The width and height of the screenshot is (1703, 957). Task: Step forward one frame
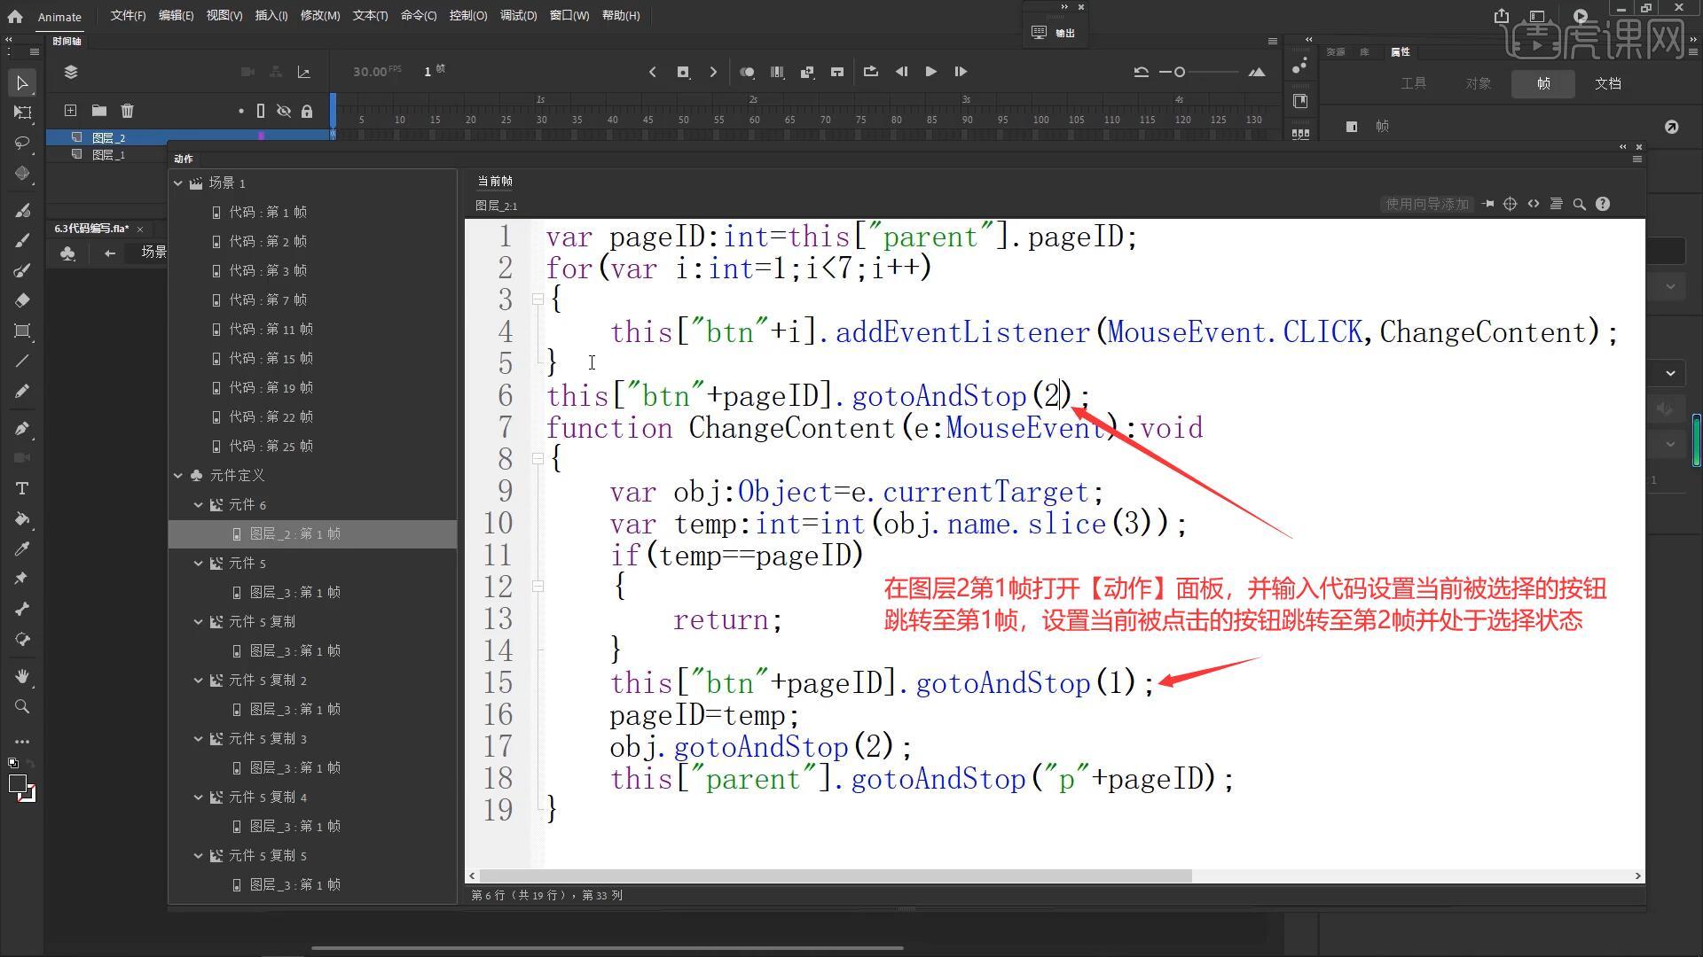point(961,72)
